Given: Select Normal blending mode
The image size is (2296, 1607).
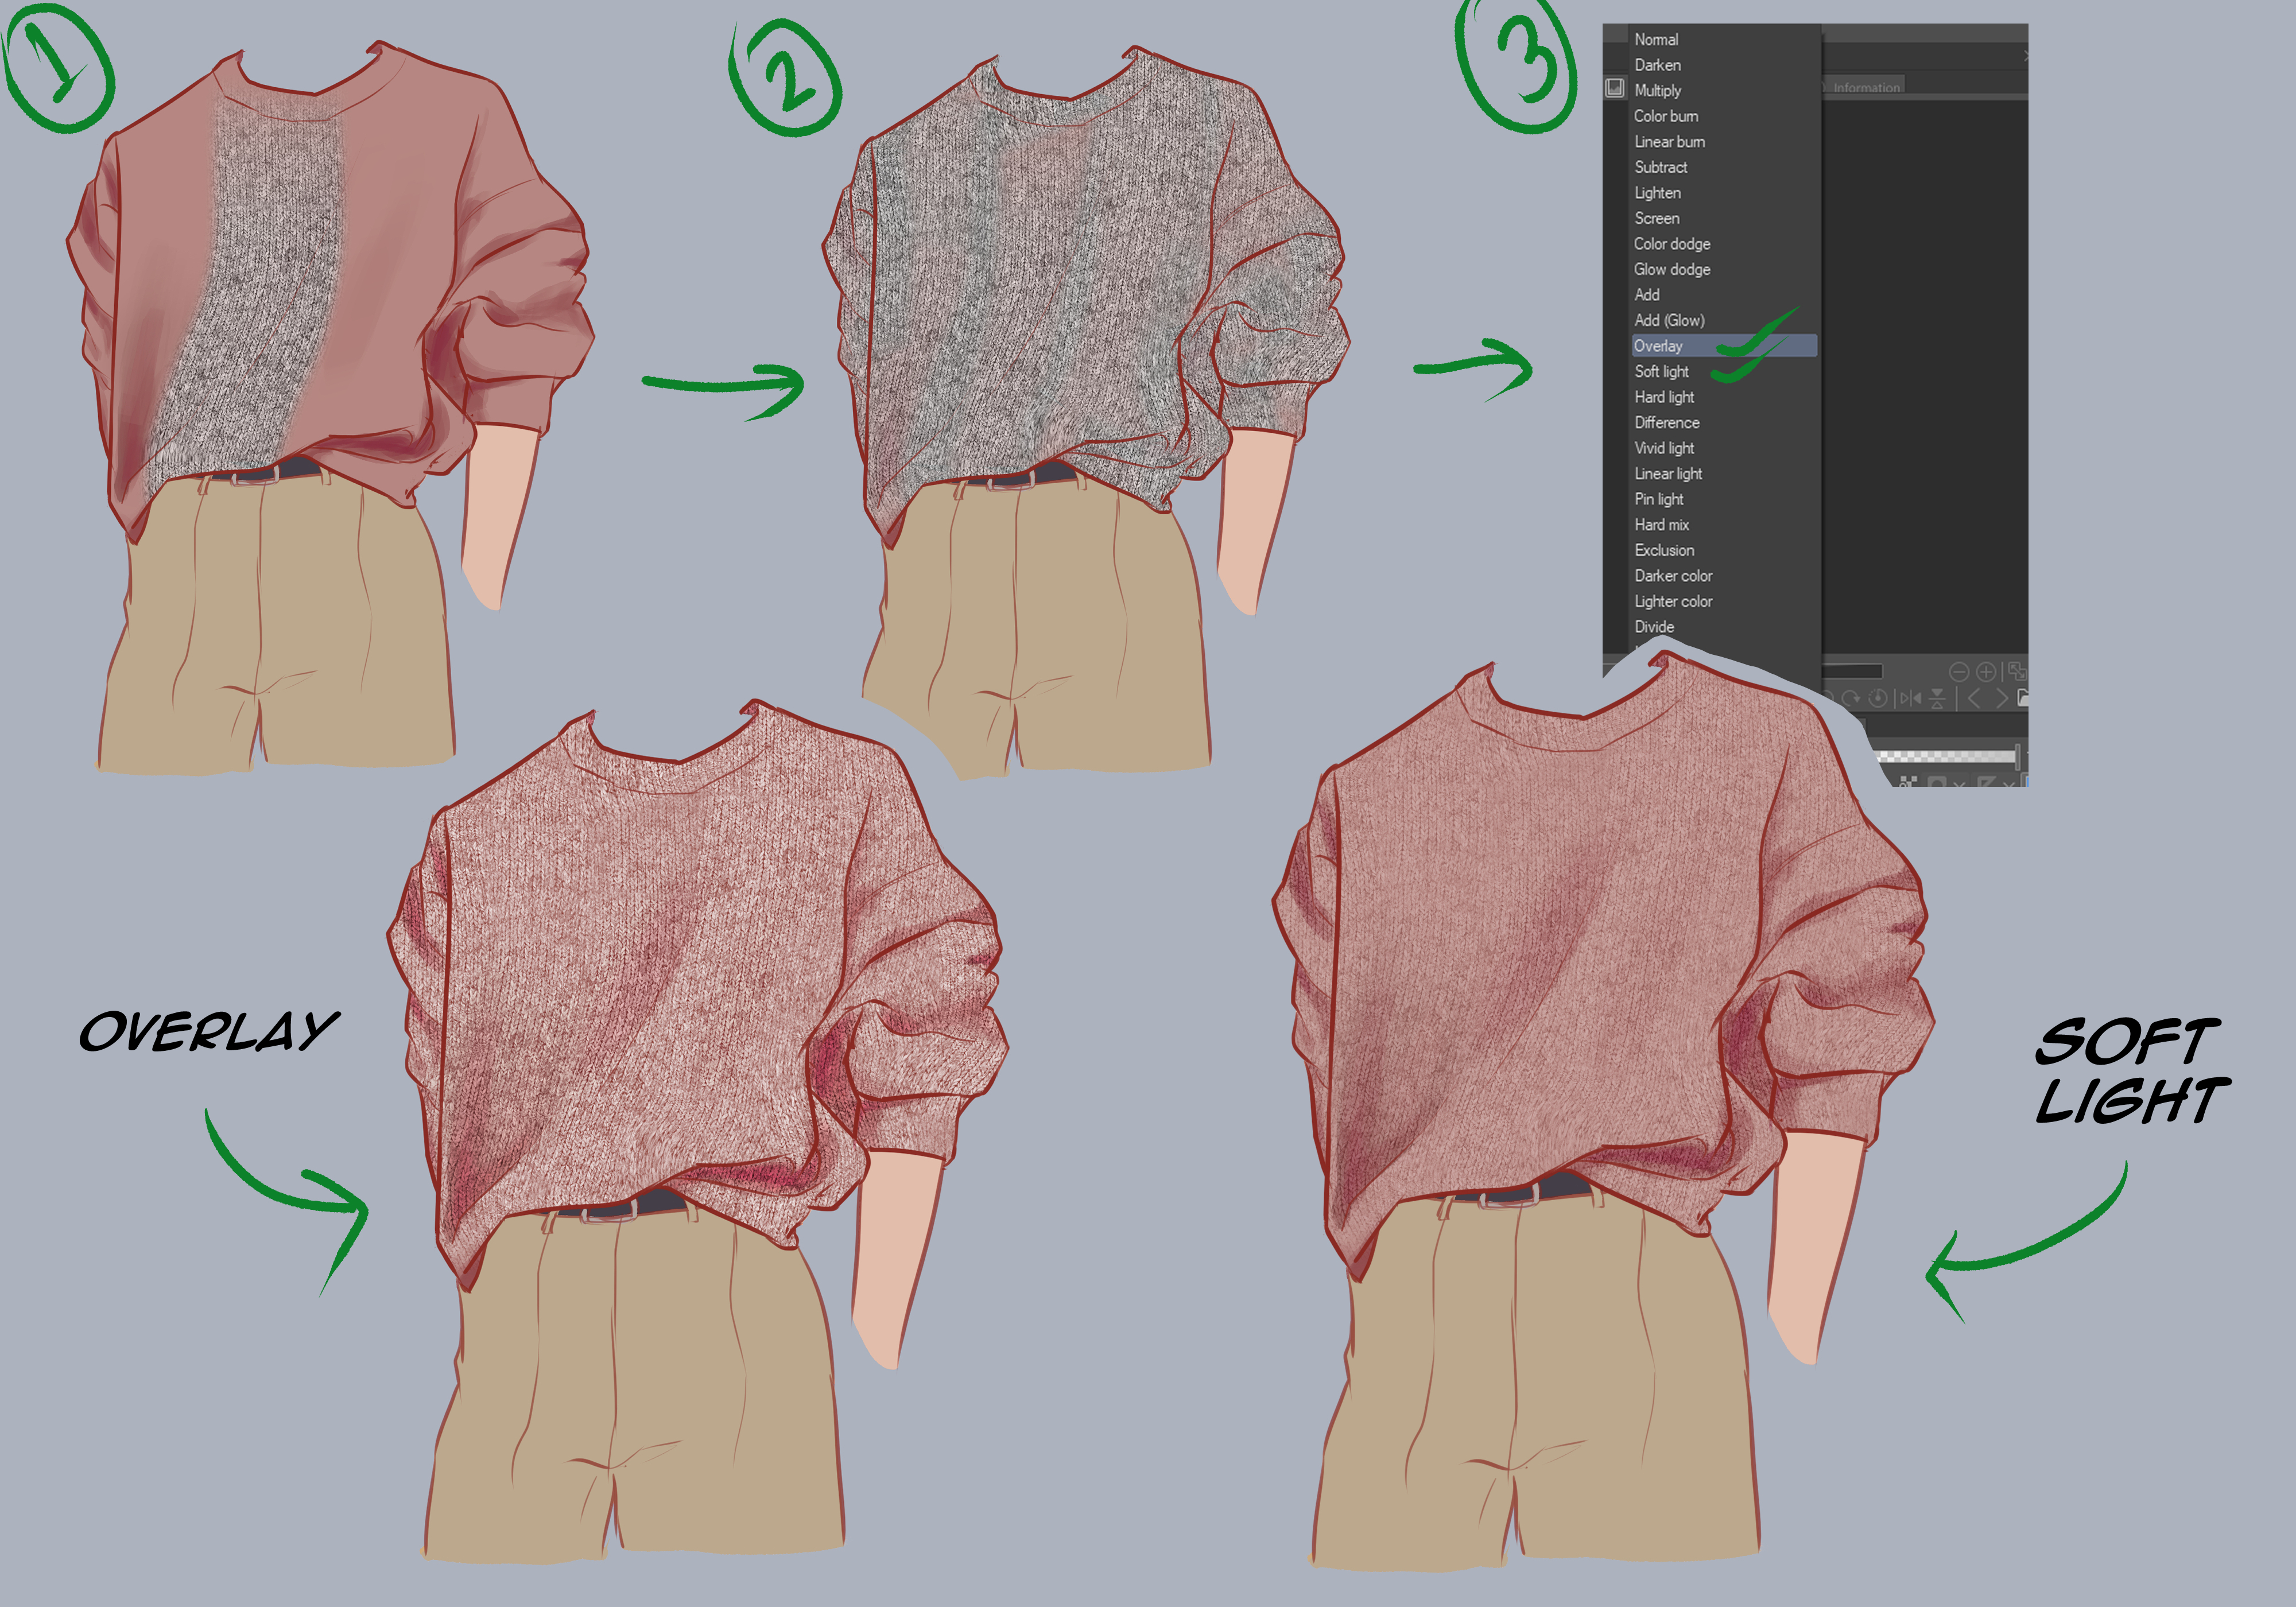Looking at the screenshot, I should tap(1656, 40).
